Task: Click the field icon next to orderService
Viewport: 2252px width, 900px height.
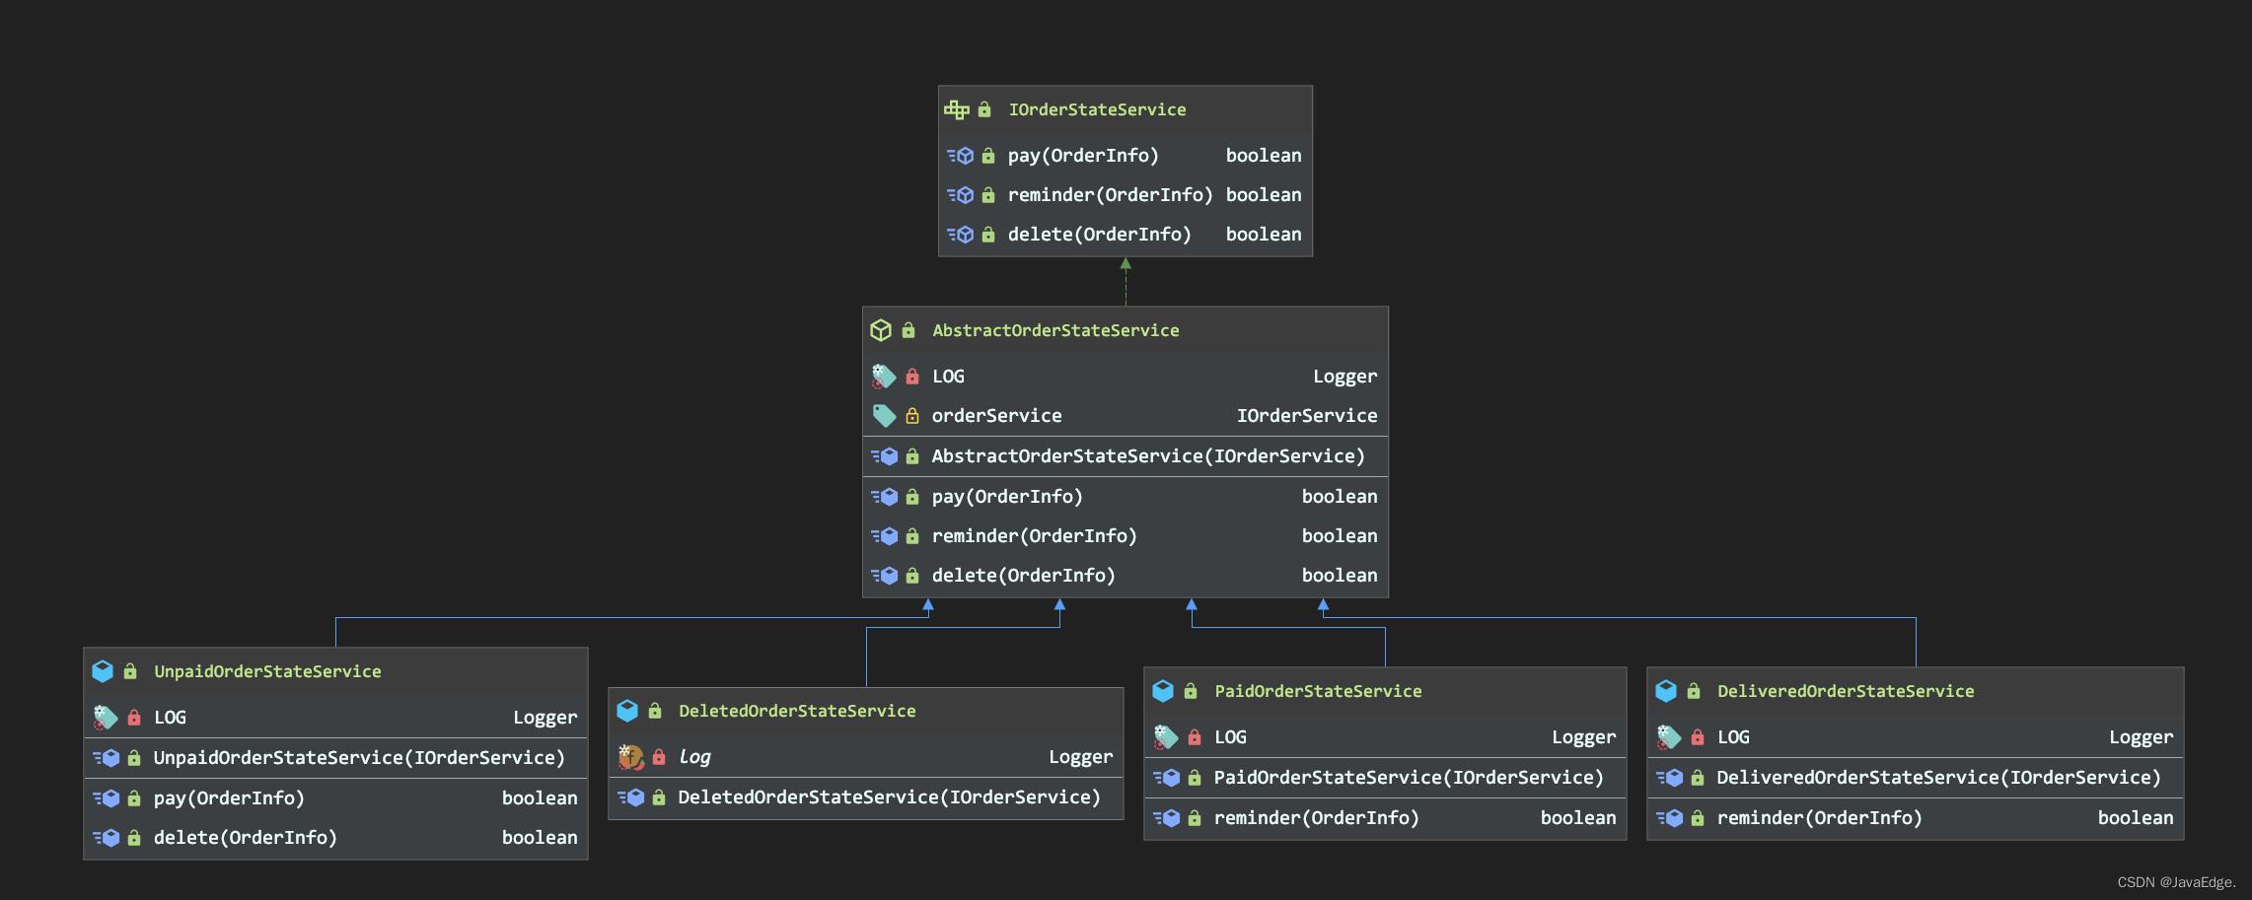Action: coord(884,416)
